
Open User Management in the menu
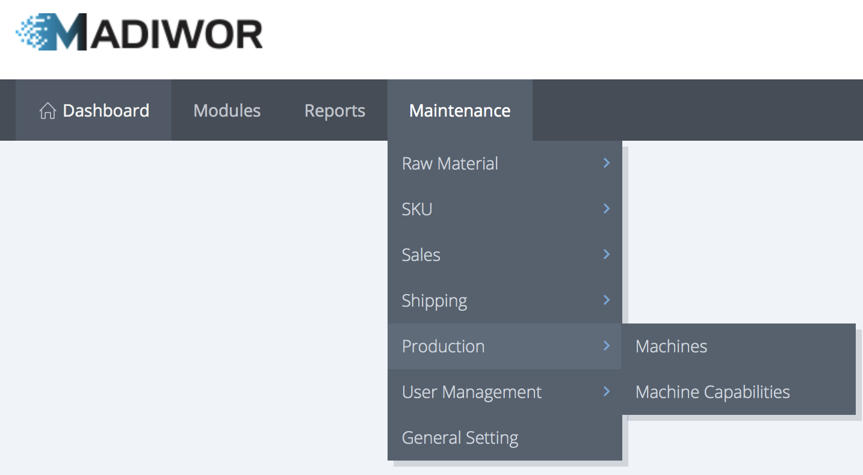pyautogui.click(x=471, y=392)
